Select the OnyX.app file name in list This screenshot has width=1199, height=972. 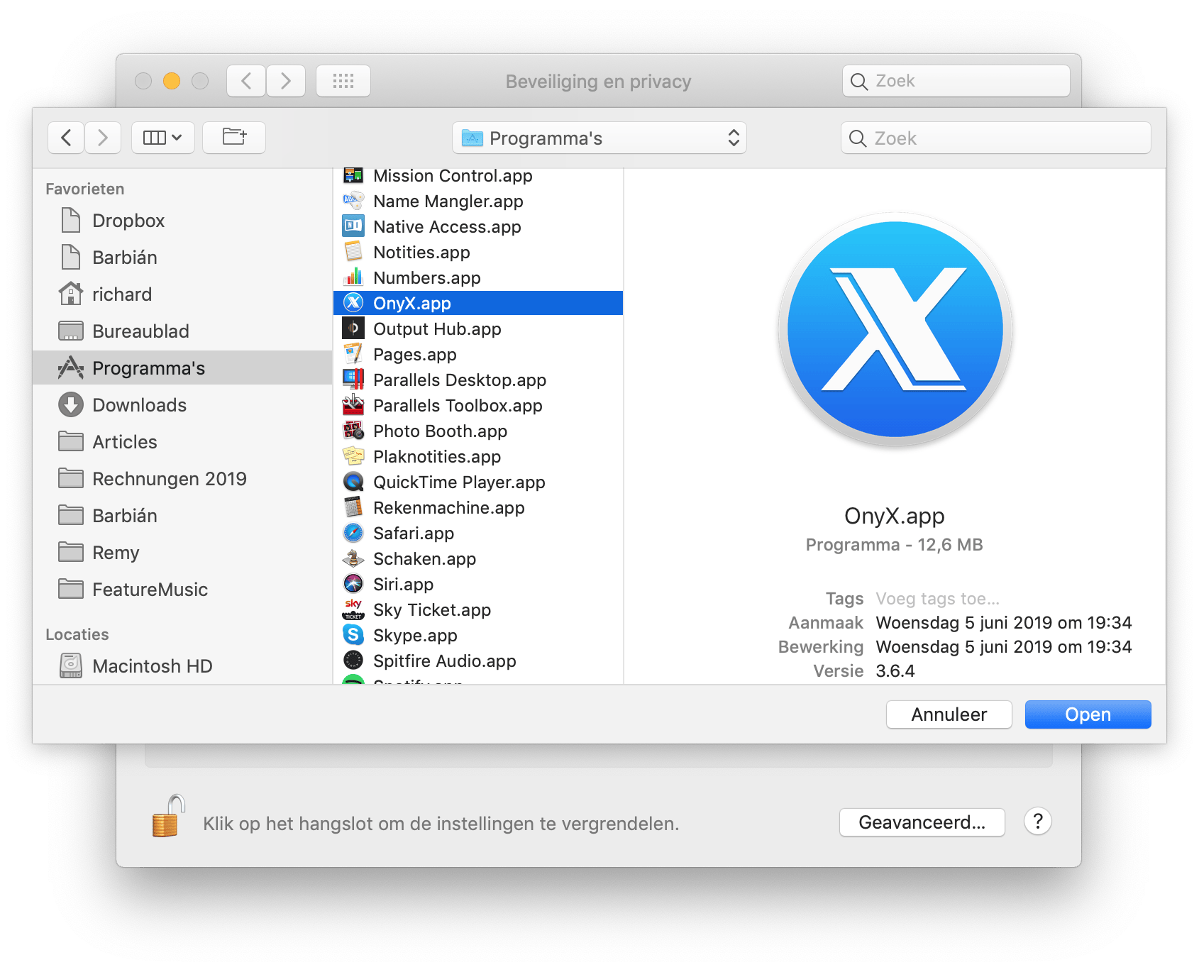click(x=412, y=303)
